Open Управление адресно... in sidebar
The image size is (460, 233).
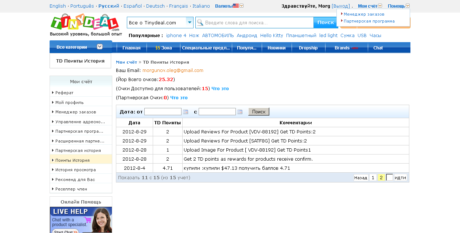coord(81,121)
